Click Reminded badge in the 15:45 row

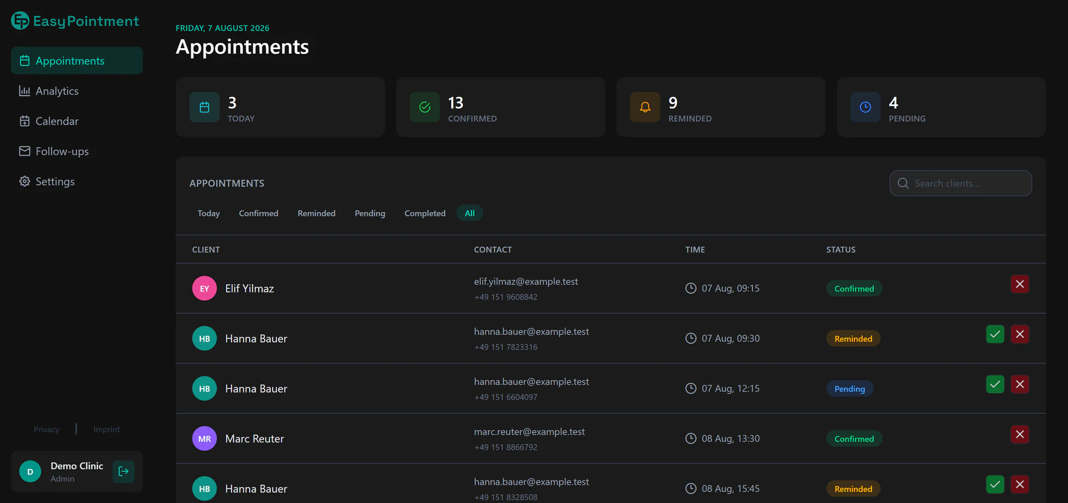click(x=853, y=489)
